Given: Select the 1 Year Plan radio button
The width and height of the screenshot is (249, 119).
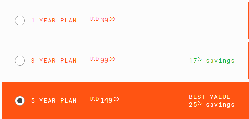Looking at the screenshot, I should pyautogui.click(x=20, y=21).
